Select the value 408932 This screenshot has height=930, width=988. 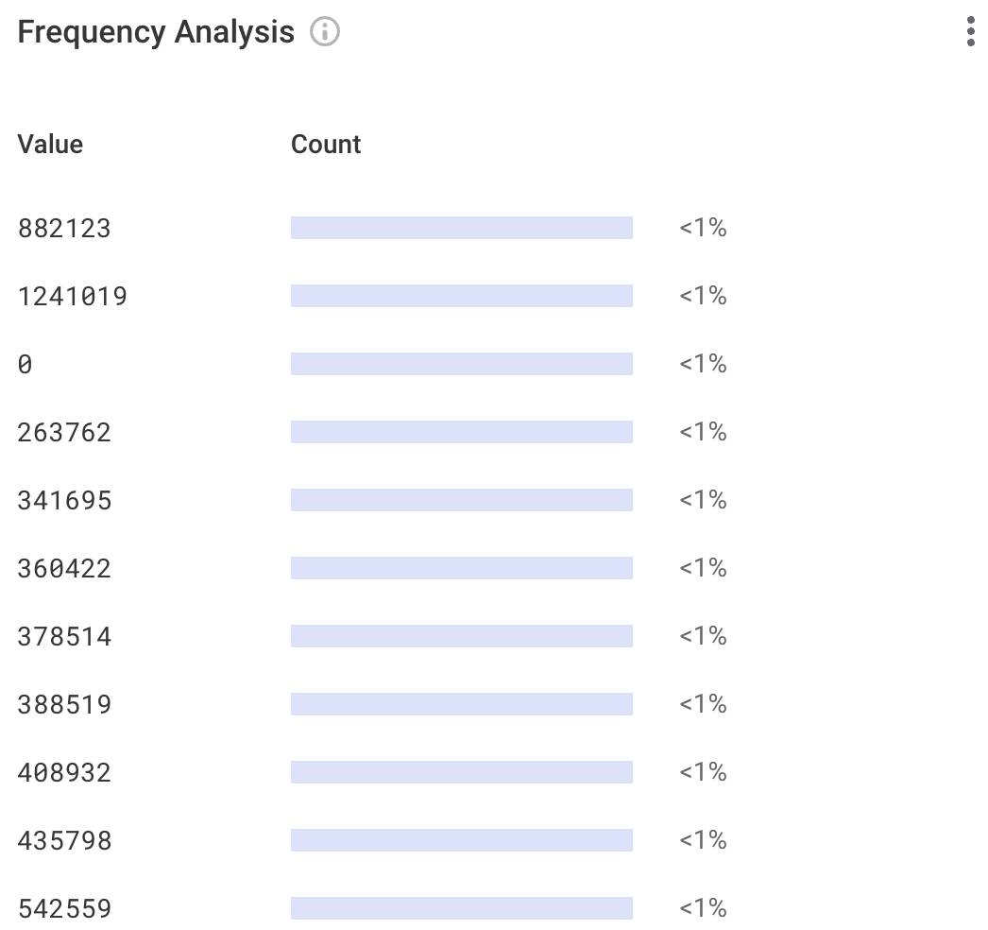pyautogui.click(x=64, y=772)
